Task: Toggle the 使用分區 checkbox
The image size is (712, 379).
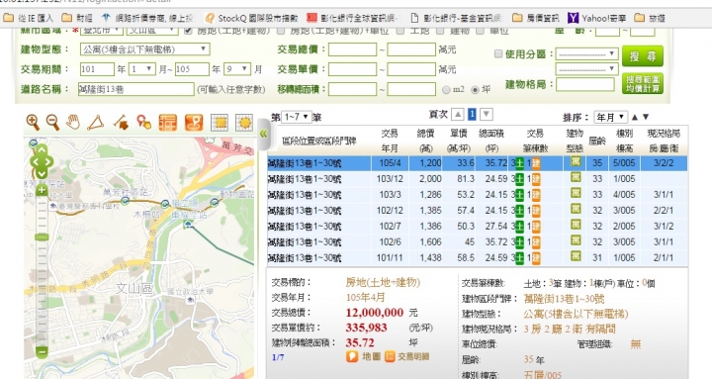Action: point(498,54)
